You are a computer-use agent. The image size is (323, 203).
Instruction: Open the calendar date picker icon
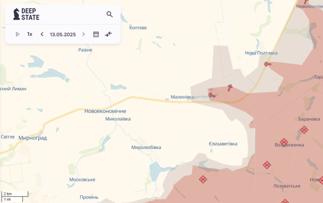point(96,34)
